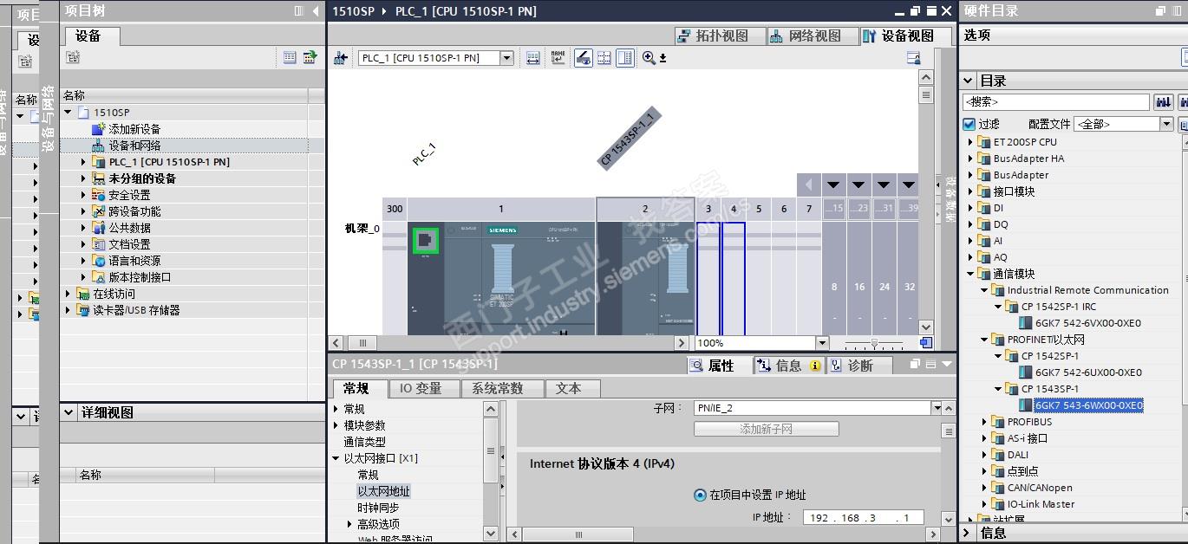
Task: Select 以太网地址 in properties navigation
Action: 383,491
